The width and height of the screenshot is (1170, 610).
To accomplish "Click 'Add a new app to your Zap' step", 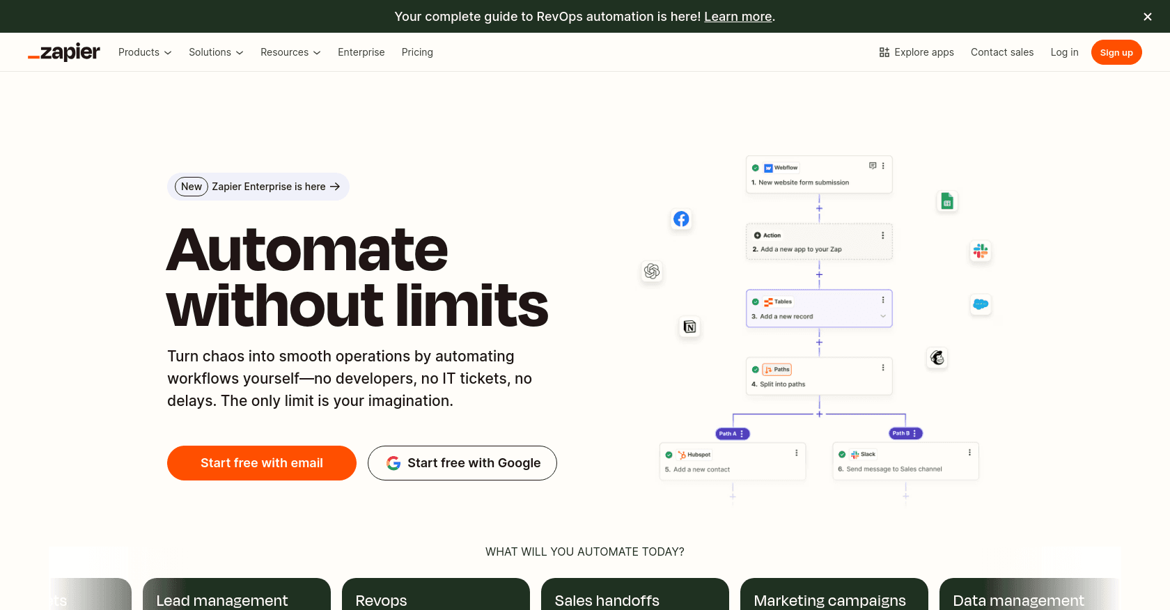I will [x=819, y=242].
